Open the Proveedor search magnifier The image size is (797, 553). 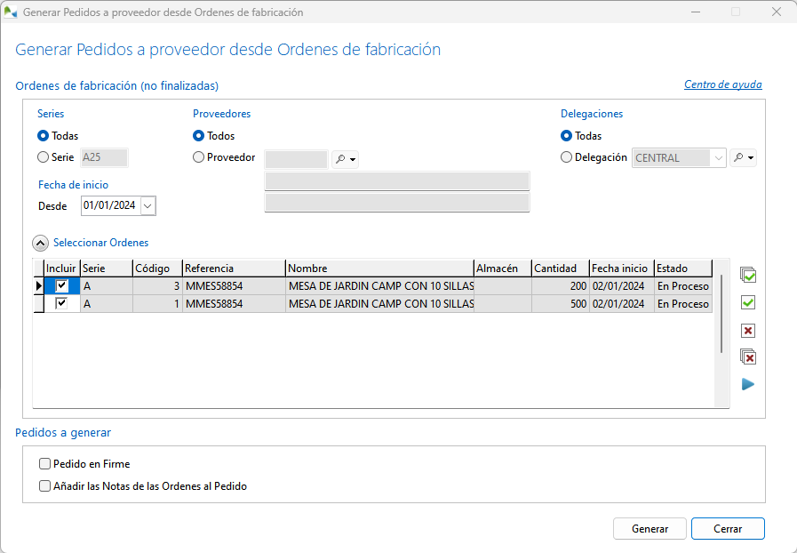(345, 159)
